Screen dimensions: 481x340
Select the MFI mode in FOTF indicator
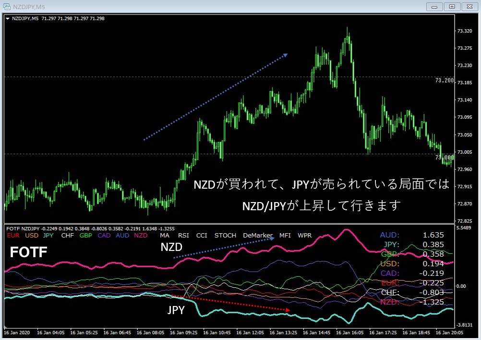point(285,235)
